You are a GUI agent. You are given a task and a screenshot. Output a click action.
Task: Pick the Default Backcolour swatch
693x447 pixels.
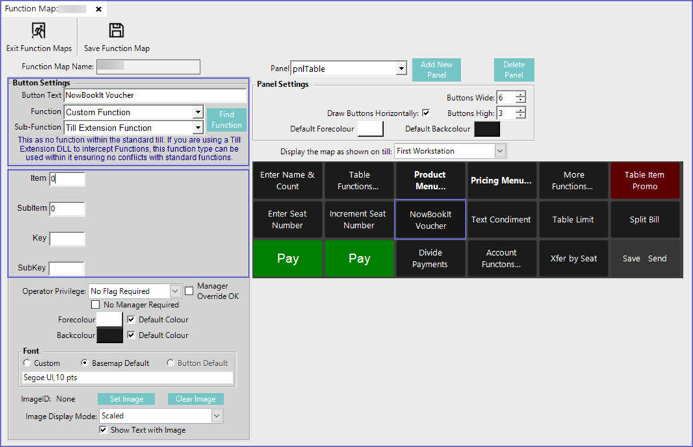(x=486, y=129)
